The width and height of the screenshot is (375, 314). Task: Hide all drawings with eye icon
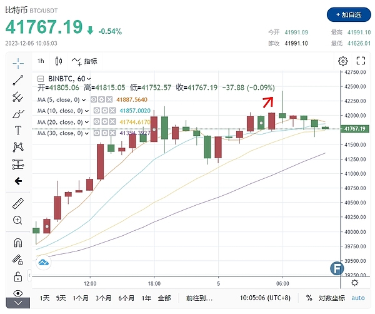point(18,293)
